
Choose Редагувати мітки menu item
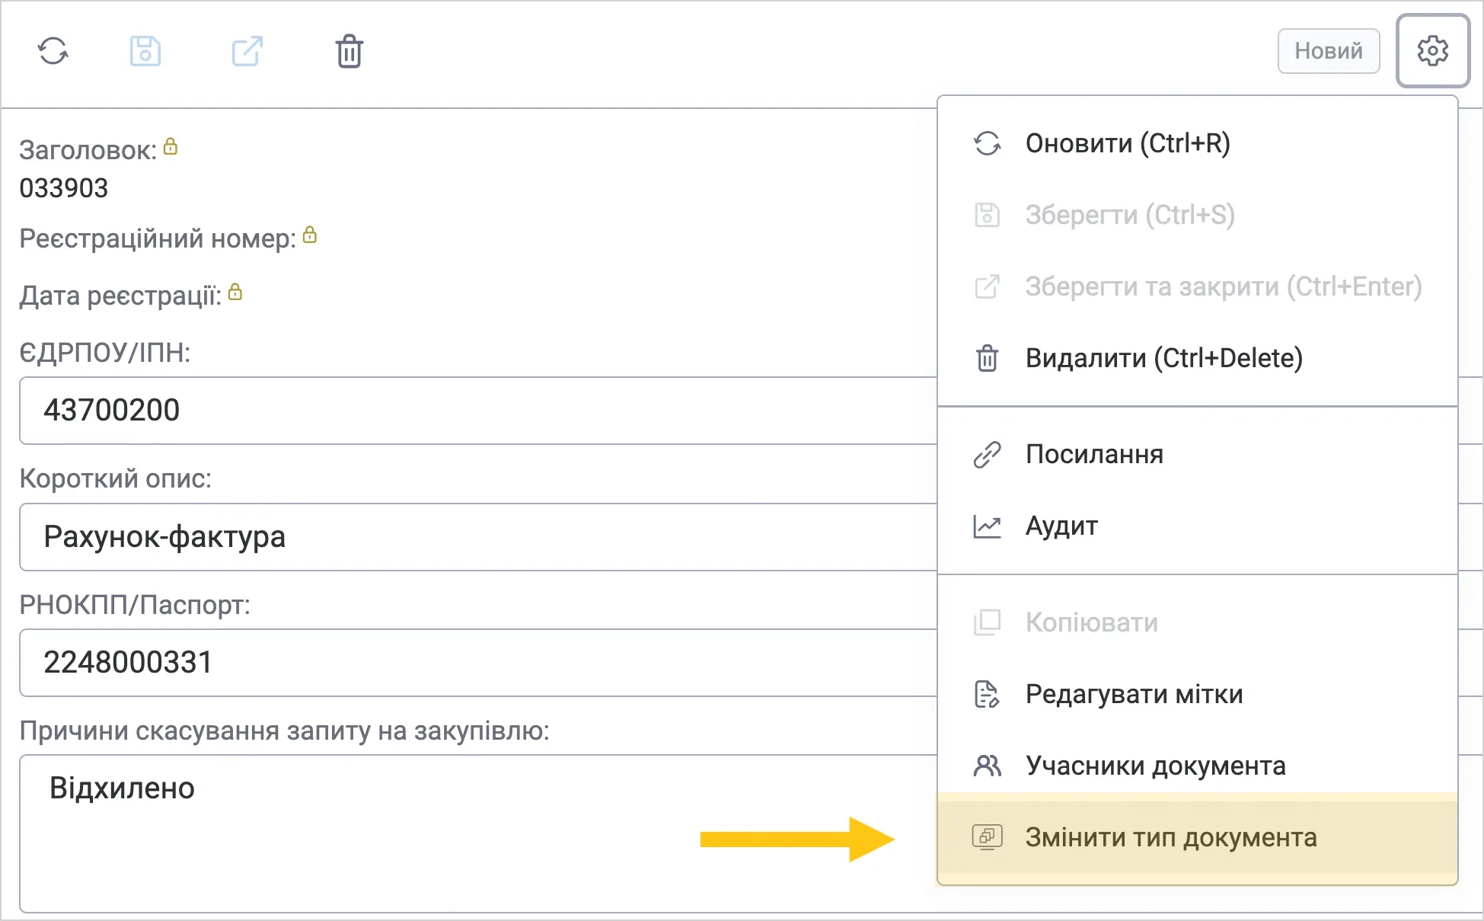tap(1198, 694)
